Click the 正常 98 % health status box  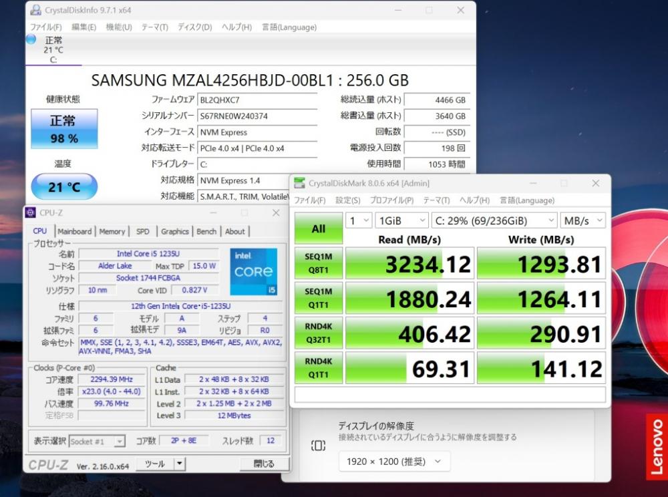coord(64,129)
